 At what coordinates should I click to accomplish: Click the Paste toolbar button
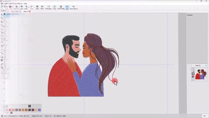click(x=38, y=7)
